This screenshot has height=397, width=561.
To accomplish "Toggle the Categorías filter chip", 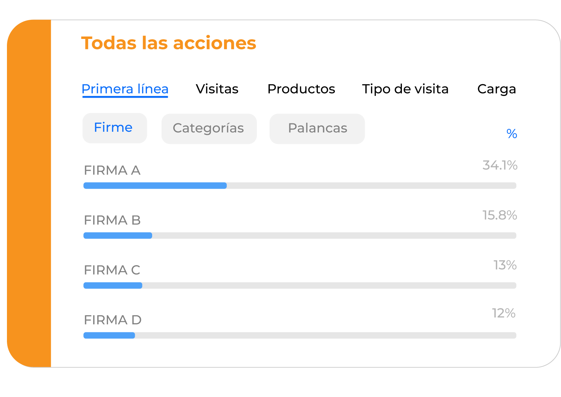I will (209, 129).
